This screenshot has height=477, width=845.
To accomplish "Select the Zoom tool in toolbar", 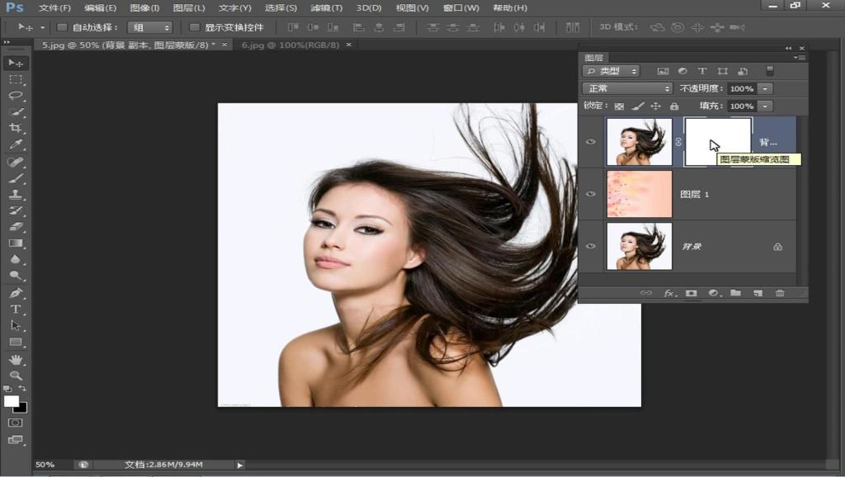I will [16, 375].
